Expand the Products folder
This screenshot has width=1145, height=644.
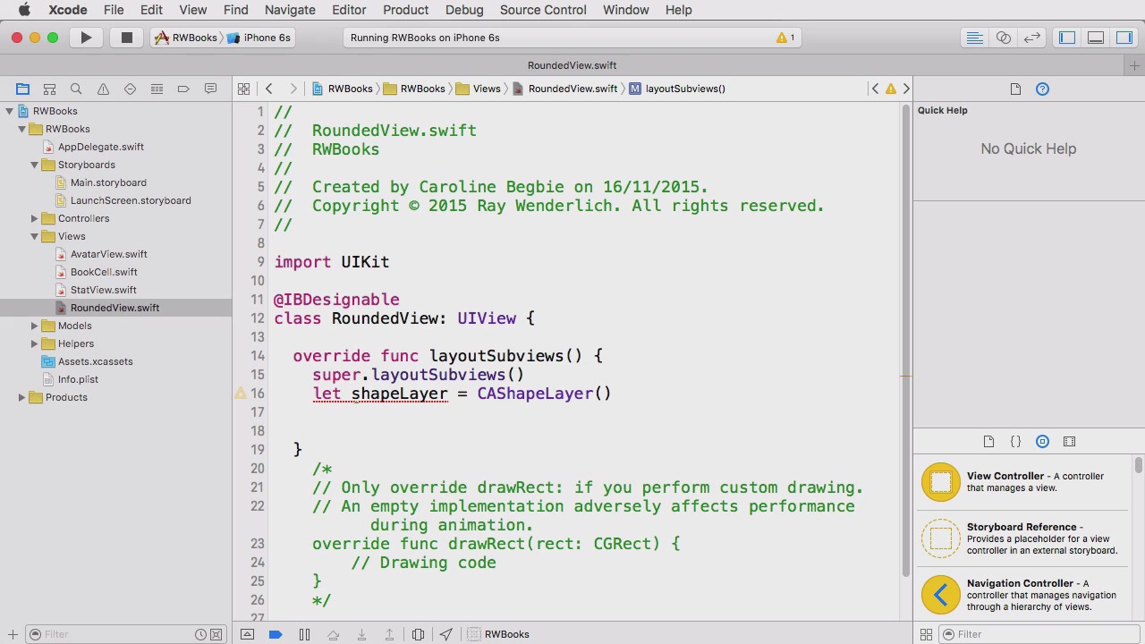click(21, 397)
